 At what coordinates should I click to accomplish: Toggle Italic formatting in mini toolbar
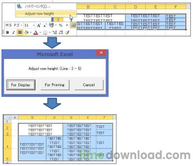pyautogui.click(x=14, y=32)
